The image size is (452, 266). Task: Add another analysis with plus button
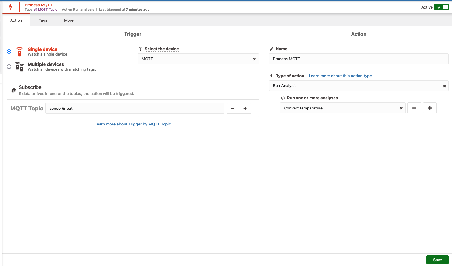[x=430, y=108]
